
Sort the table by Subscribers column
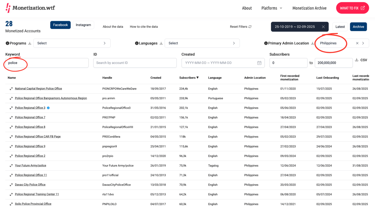tap(189, 78)
